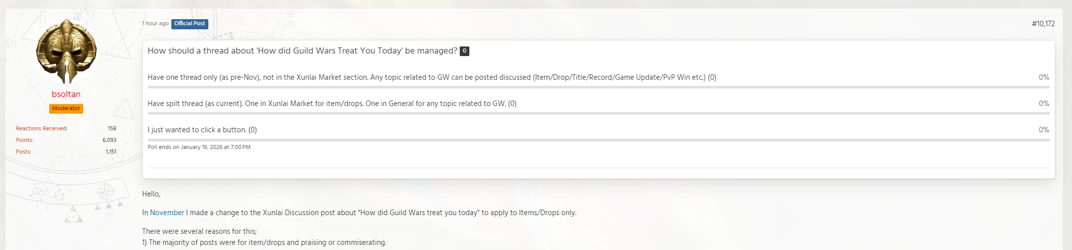Click the poll vote count badge

click(x=464, y=51)
